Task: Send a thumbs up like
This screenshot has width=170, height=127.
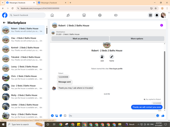Action: 163,115
